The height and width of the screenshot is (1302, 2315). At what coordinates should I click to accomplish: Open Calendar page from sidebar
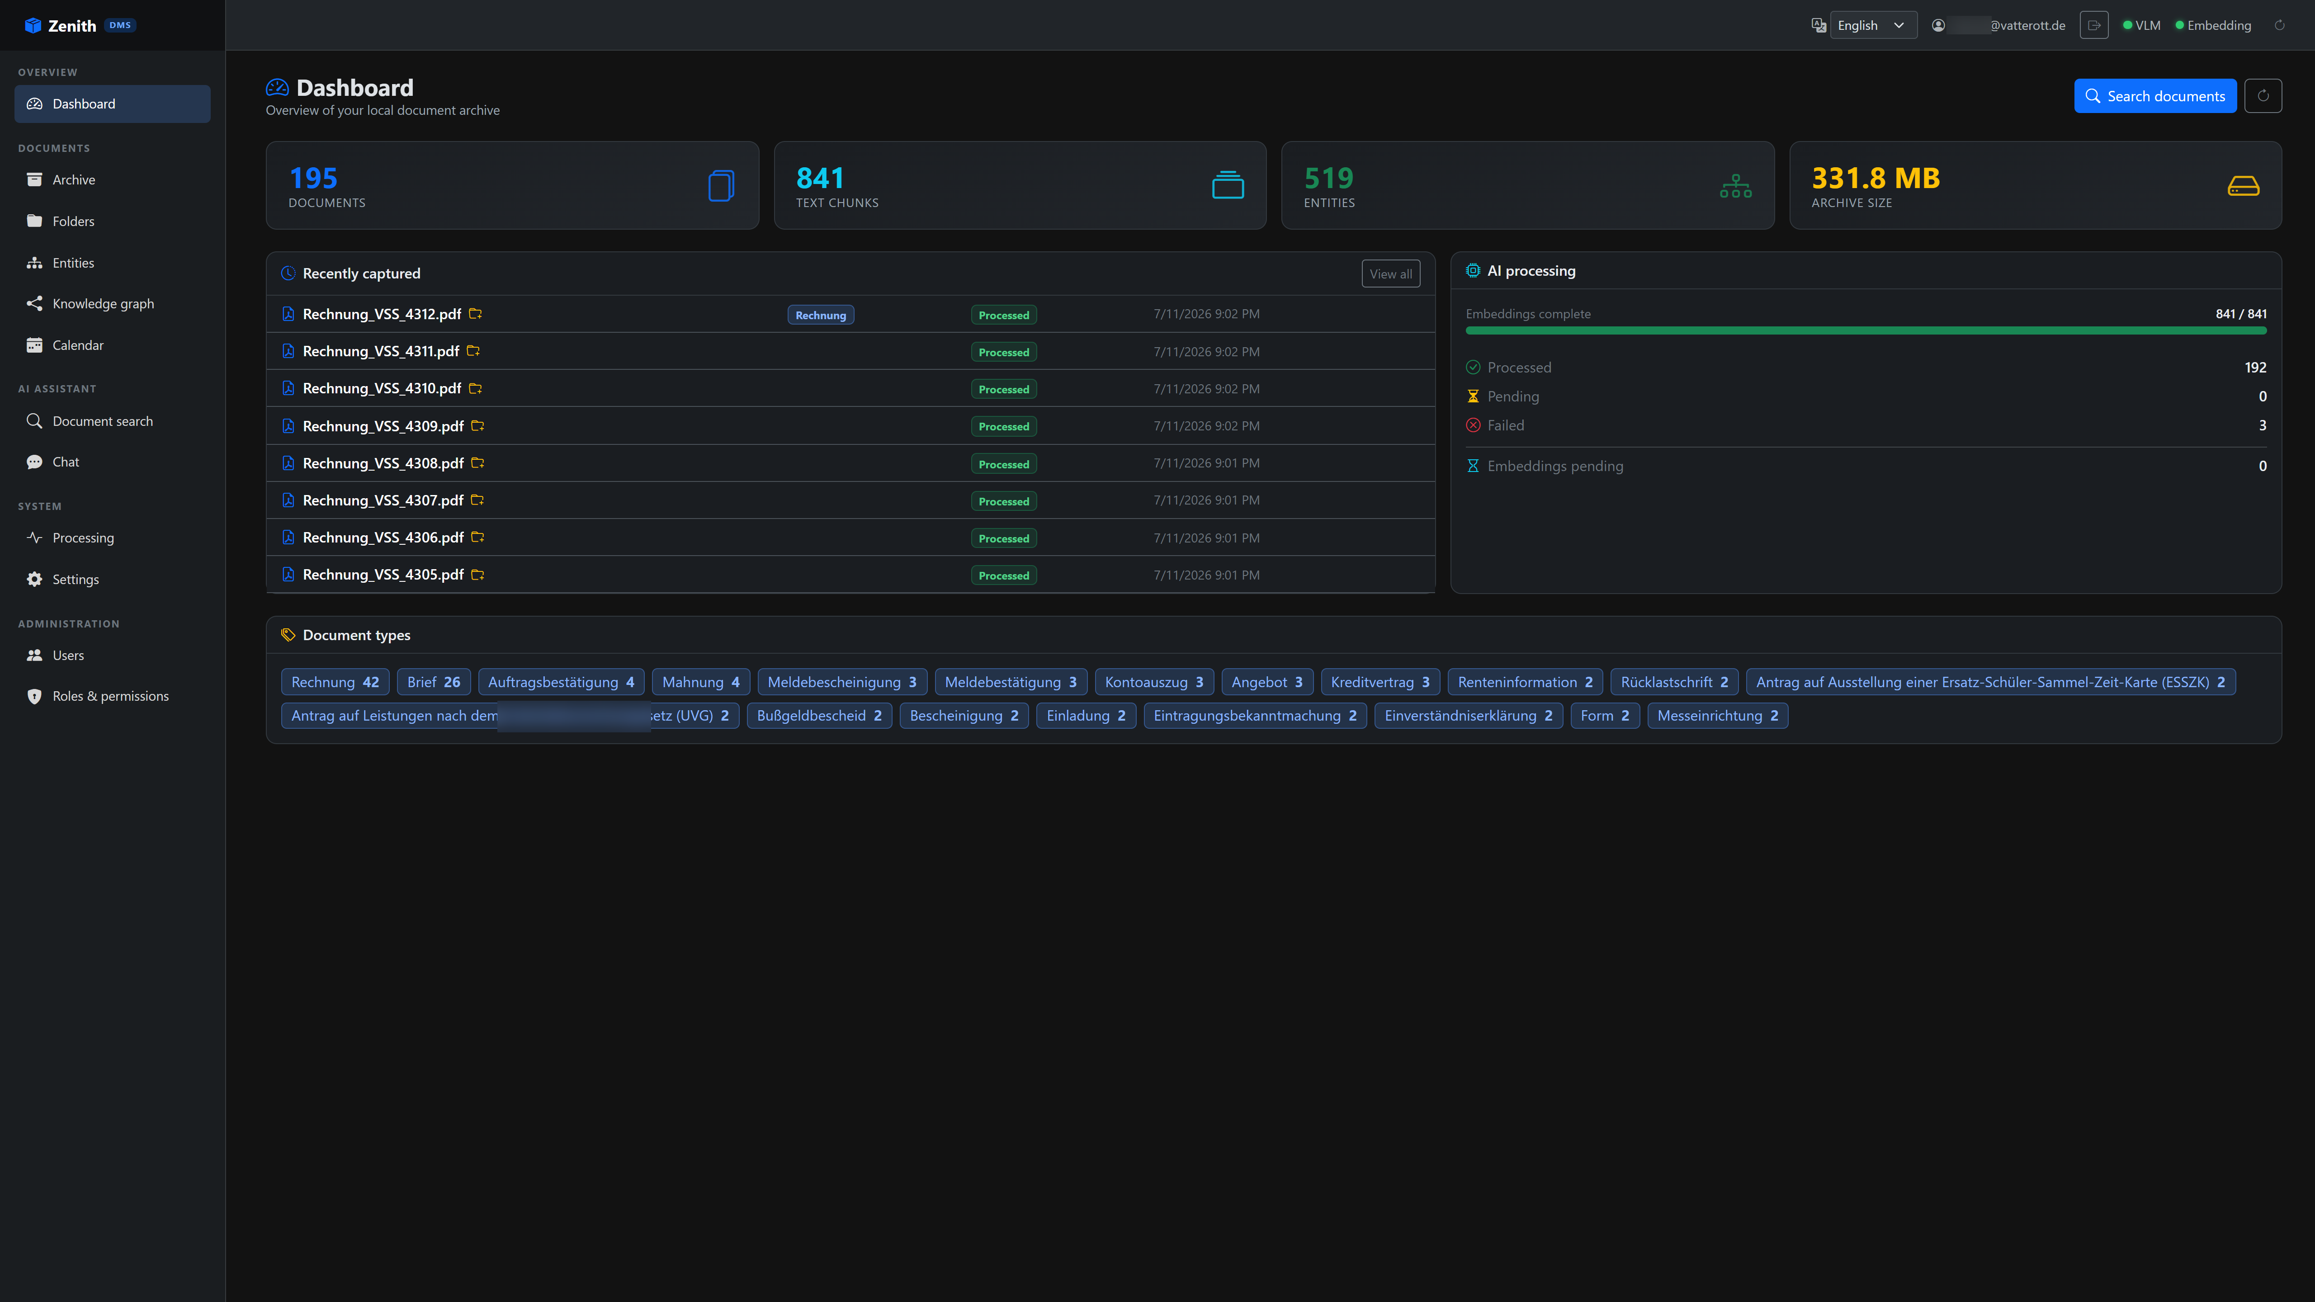coord(112,345)
